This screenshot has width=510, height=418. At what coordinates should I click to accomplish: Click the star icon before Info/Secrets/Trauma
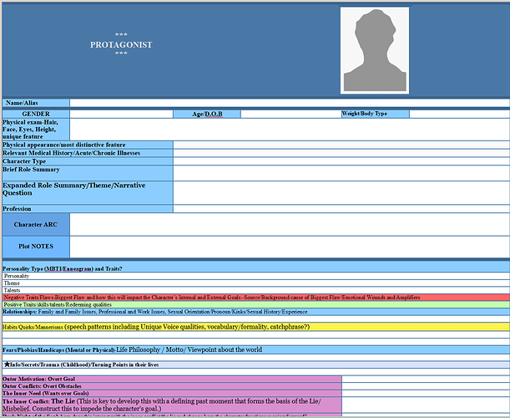(x=7, y=364)
